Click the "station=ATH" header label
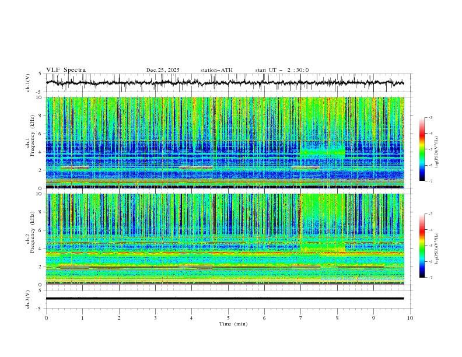 pos(216,70)
